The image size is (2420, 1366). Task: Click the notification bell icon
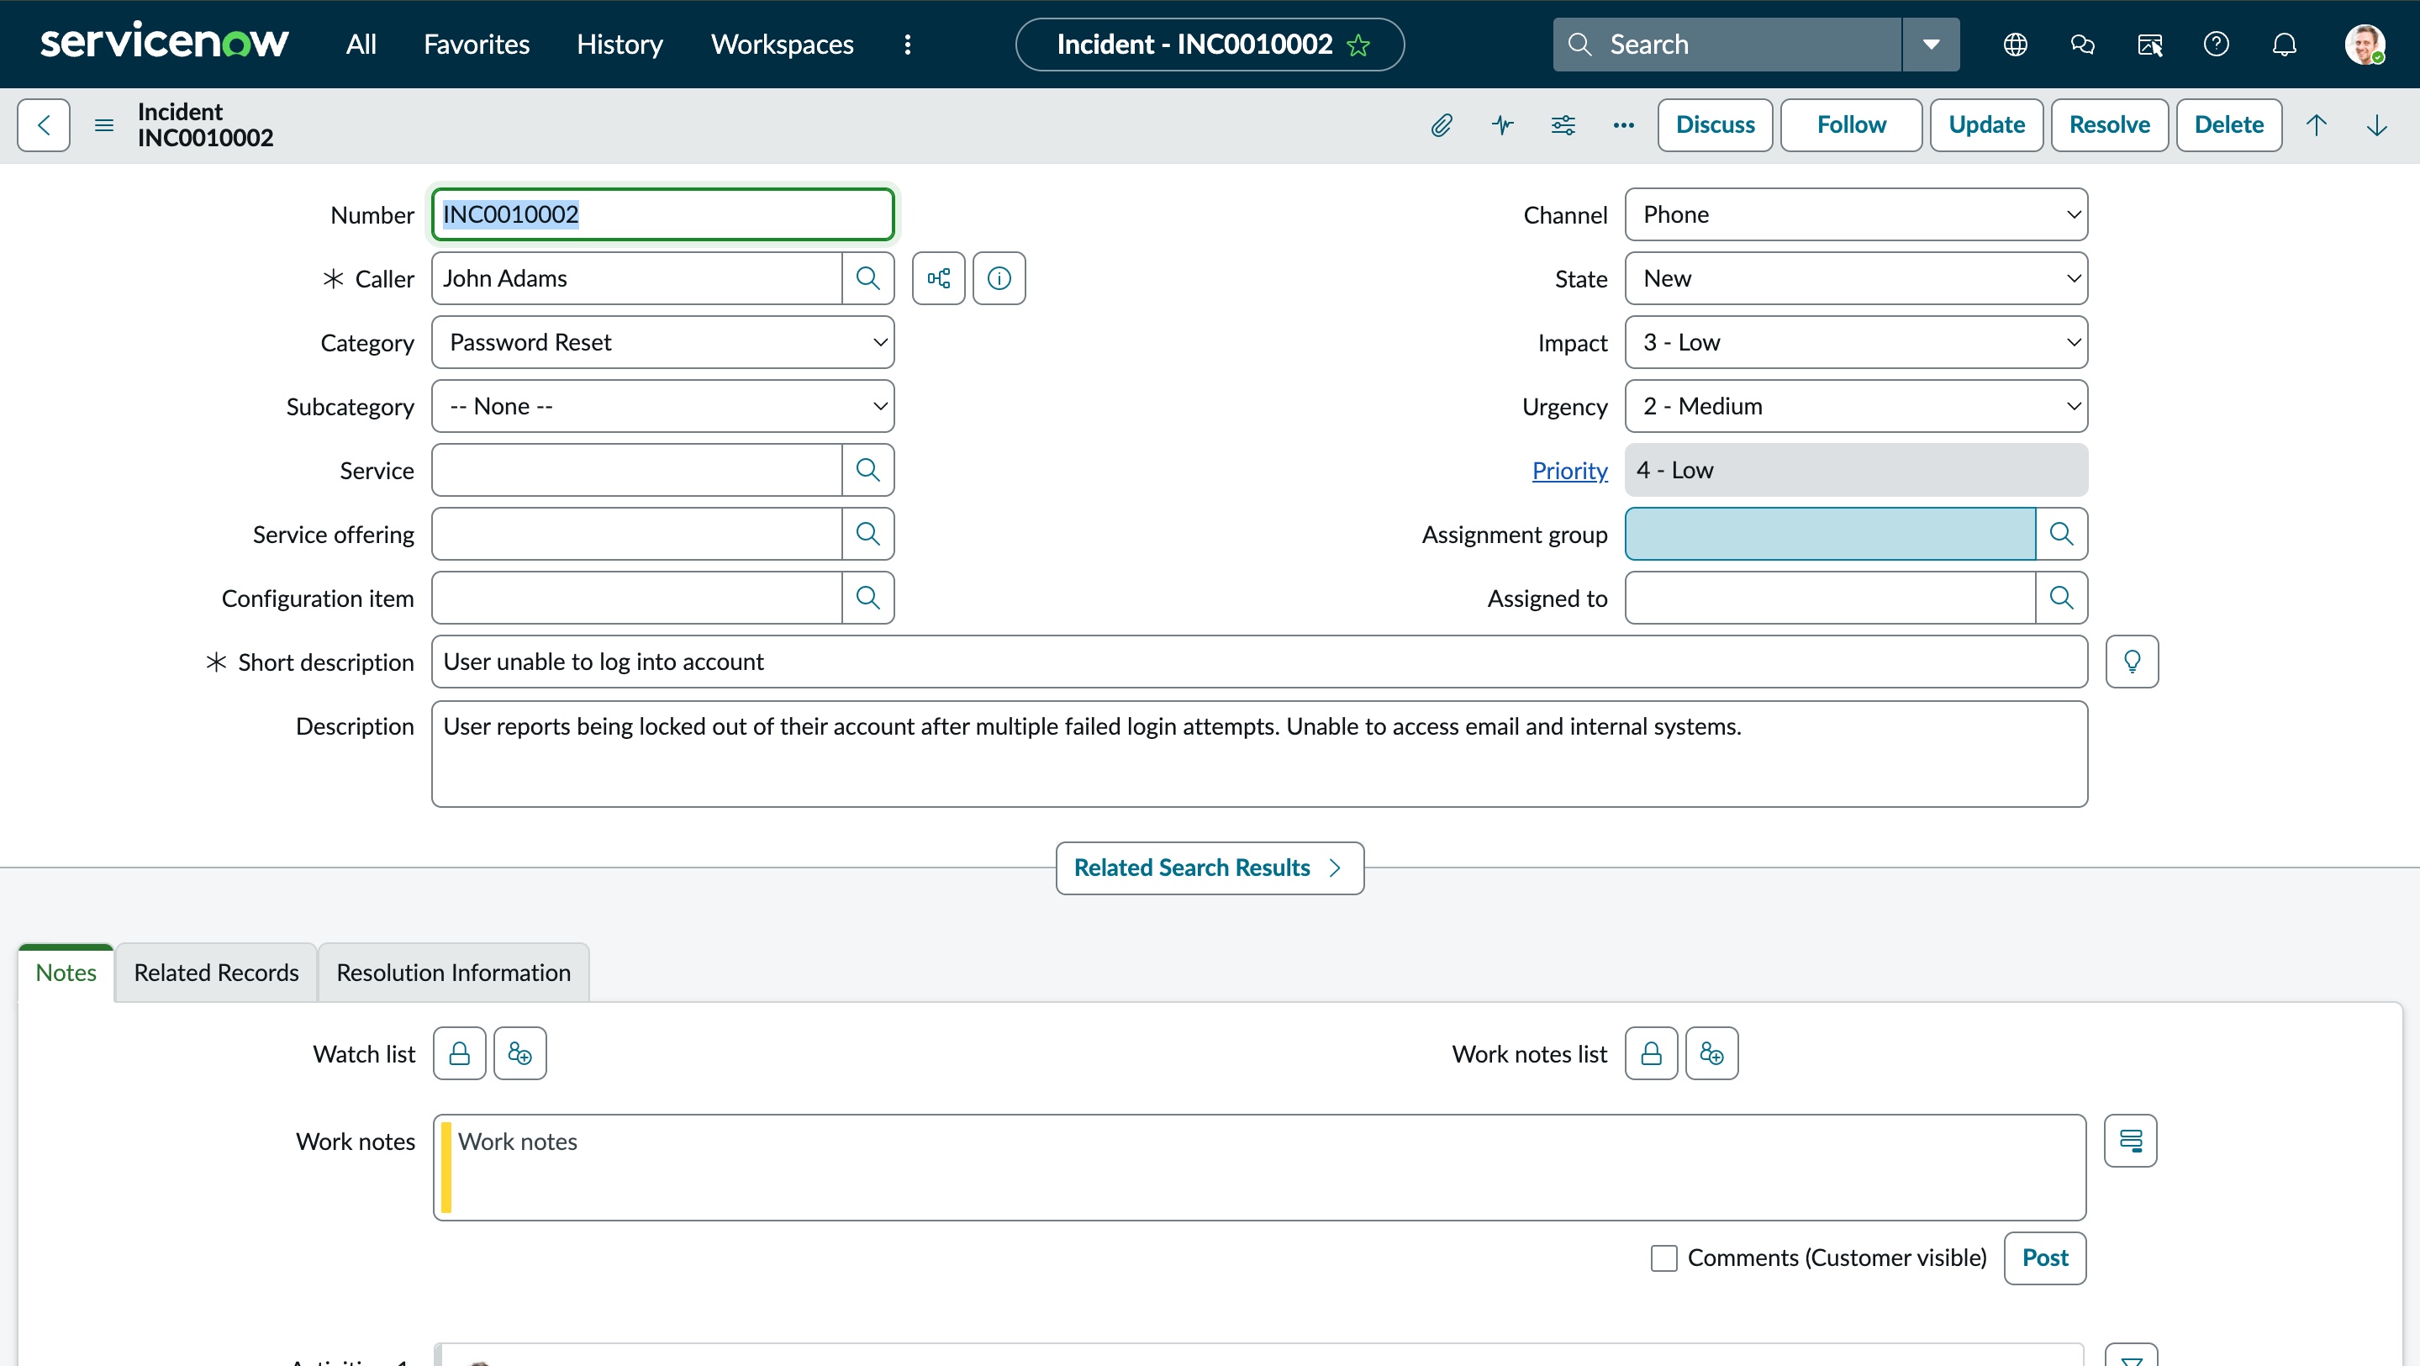point(2284,45)
